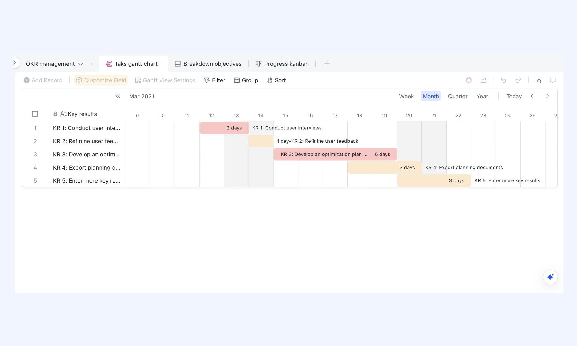Open the Filter options
The image size is (577, 346).
[x=214, y=80]
